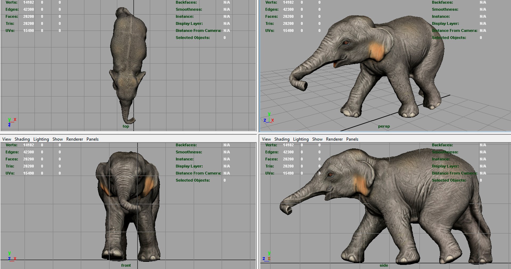Click the 'front' camera name label
Image resolution: width=511 pixels, height=269 pixels.
tap(126, 265)
